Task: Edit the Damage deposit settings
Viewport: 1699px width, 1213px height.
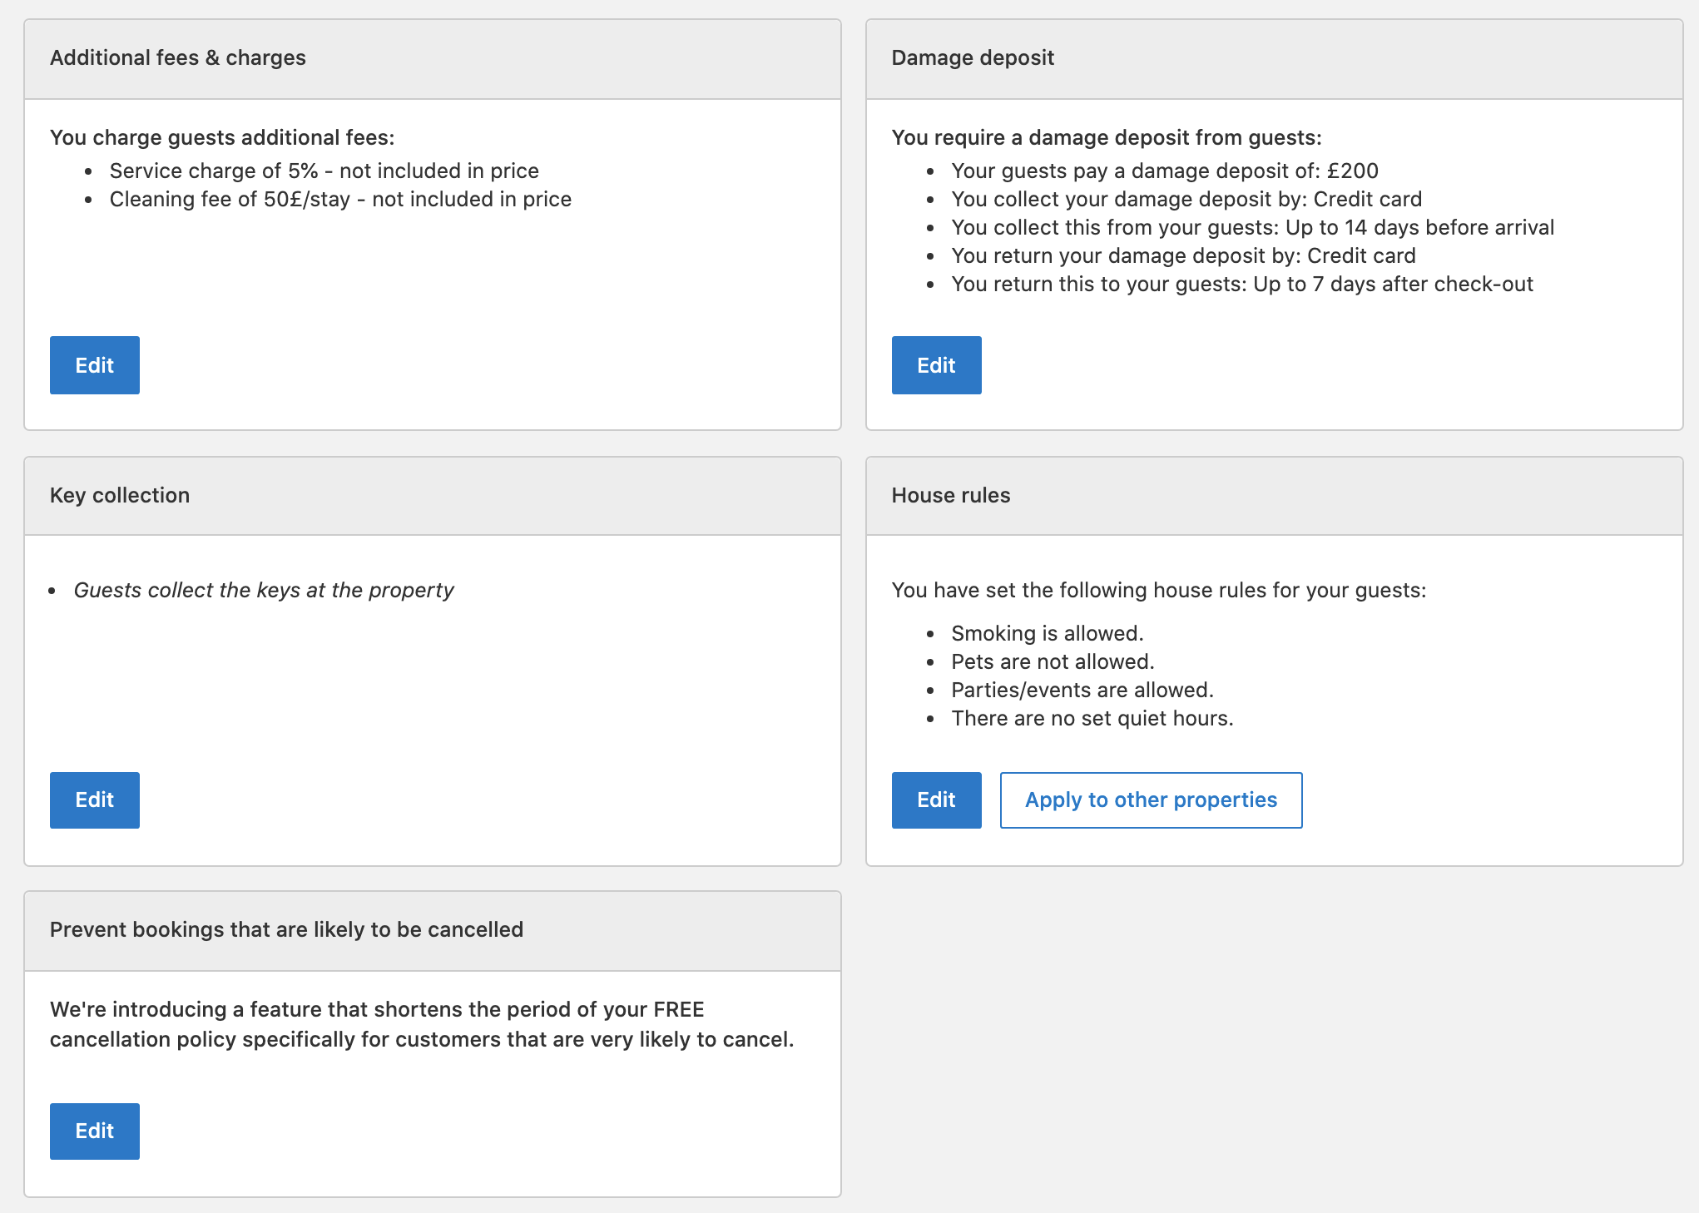Action: [x=936, y=365]
